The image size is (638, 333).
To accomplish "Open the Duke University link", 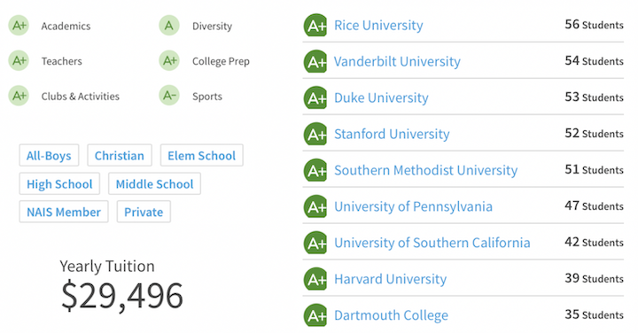I will point(381,97).
